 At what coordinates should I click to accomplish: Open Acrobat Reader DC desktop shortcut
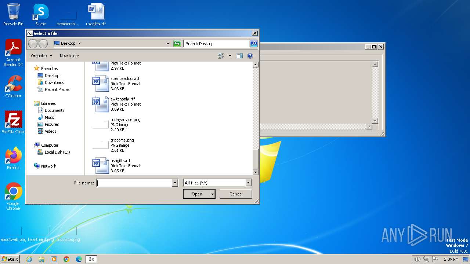[x=13, y=53]
